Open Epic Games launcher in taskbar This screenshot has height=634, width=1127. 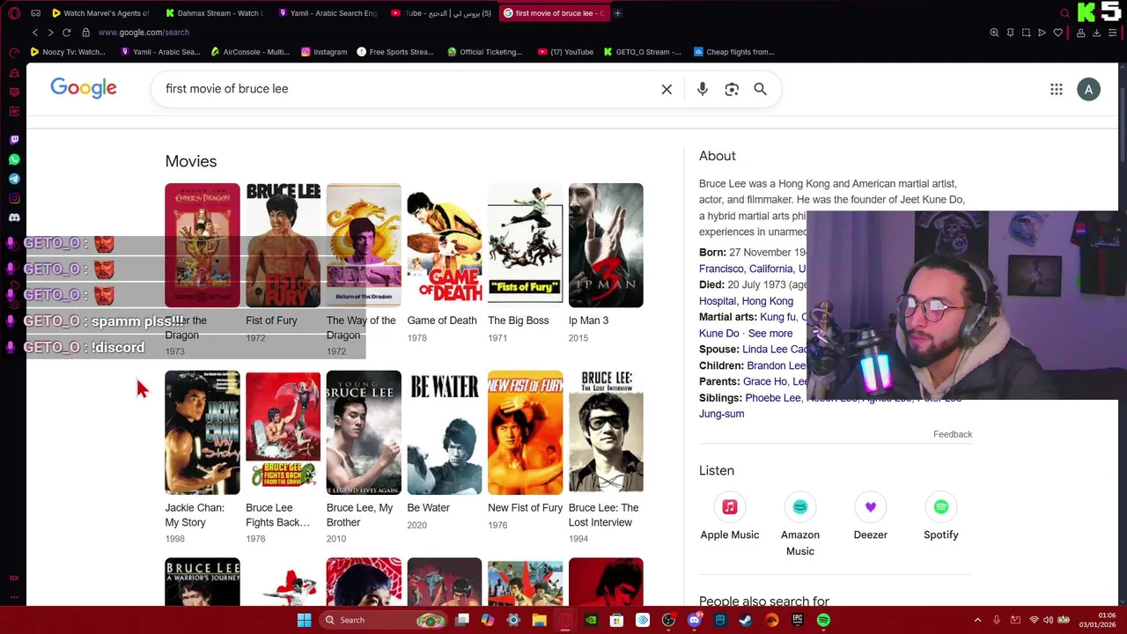point(798,620)
